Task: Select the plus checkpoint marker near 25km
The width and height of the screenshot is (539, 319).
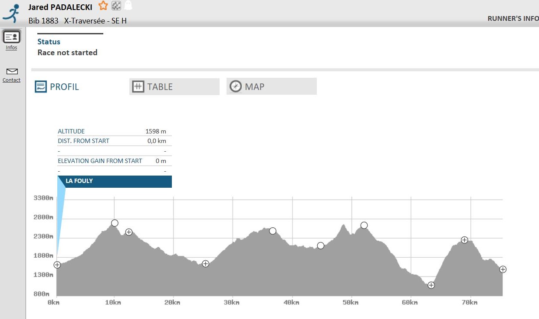Action: [x=206, y=264]
